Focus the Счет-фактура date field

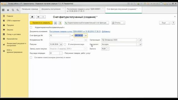point(79,36)
